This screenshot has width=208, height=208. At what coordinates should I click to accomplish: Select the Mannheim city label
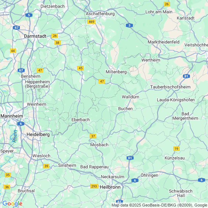12,116
